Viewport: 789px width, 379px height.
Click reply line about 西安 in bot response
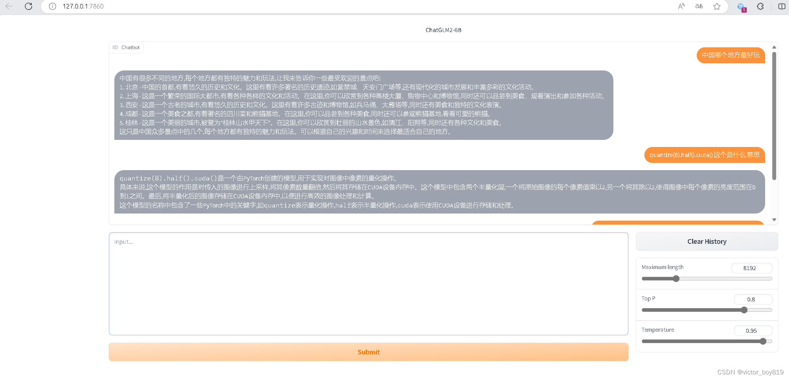(312, 105)
